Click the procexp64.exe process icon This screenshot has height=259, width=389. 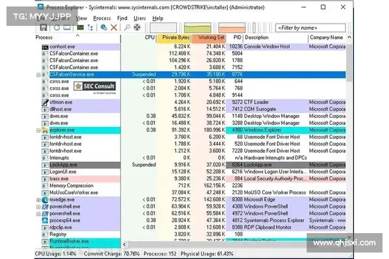pyautogui.click(x=45, y=220)
